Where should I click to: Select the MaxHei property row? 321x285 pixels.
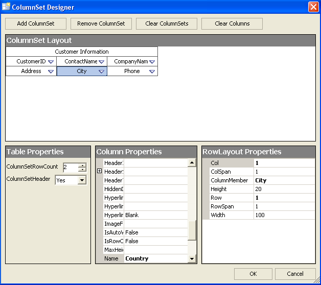click(x=145, y=250)
